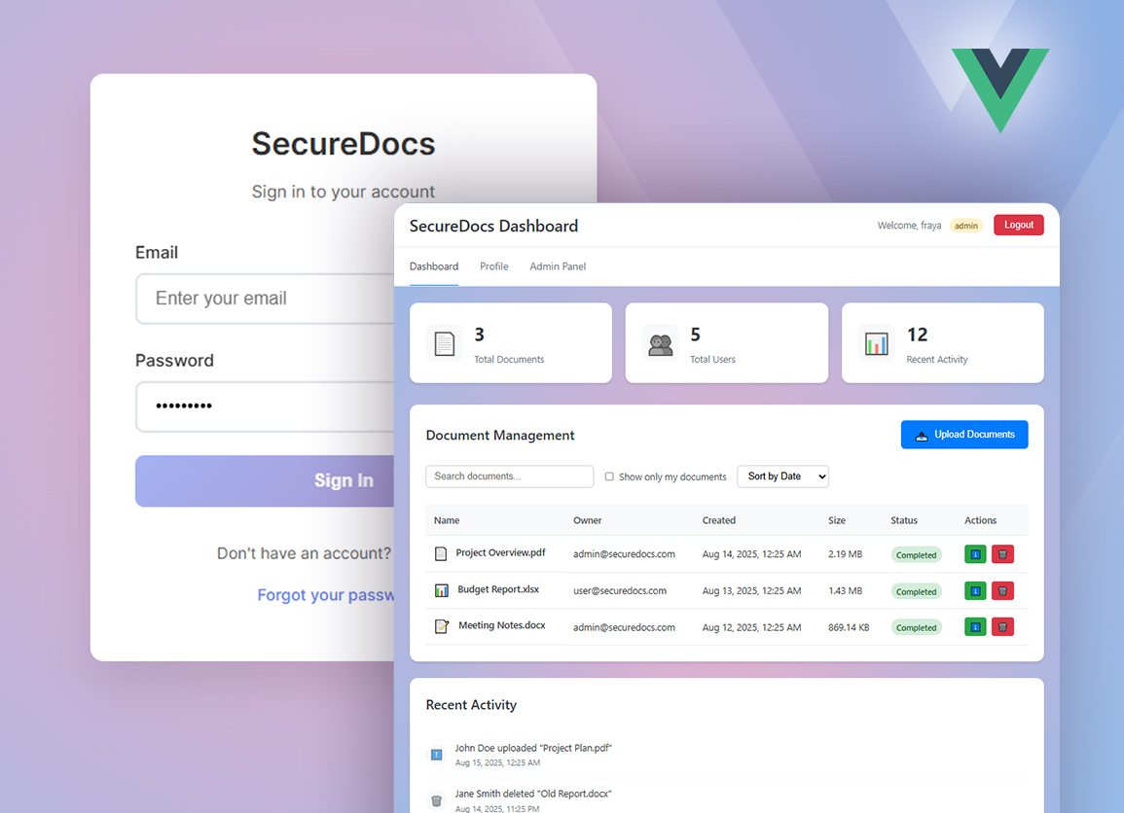This screenshot has width=1124, height=813.
Task: Delete the Project Overview.pdf document
Action: [1002, 554]
